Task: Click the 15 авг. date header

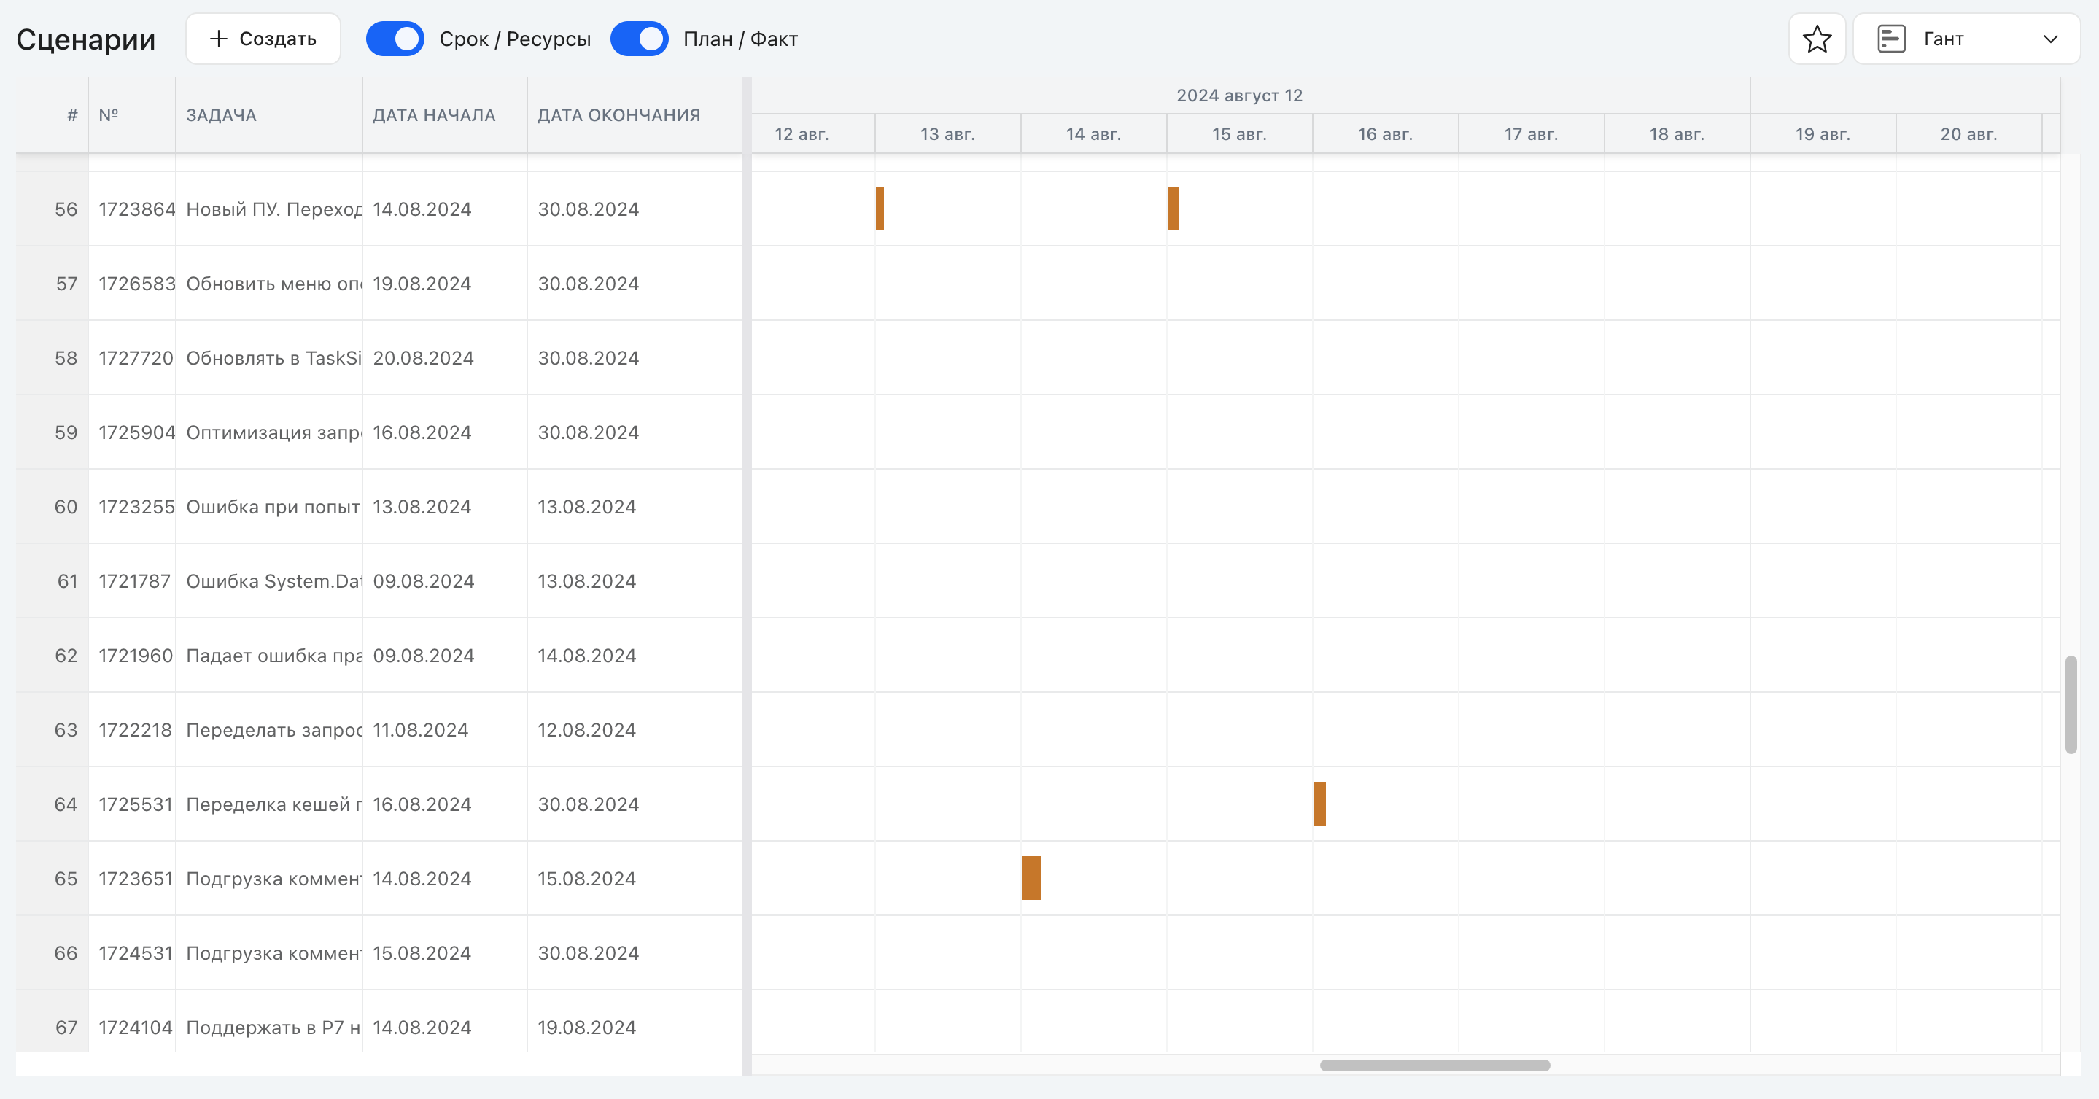Action: pos(1239,133)
